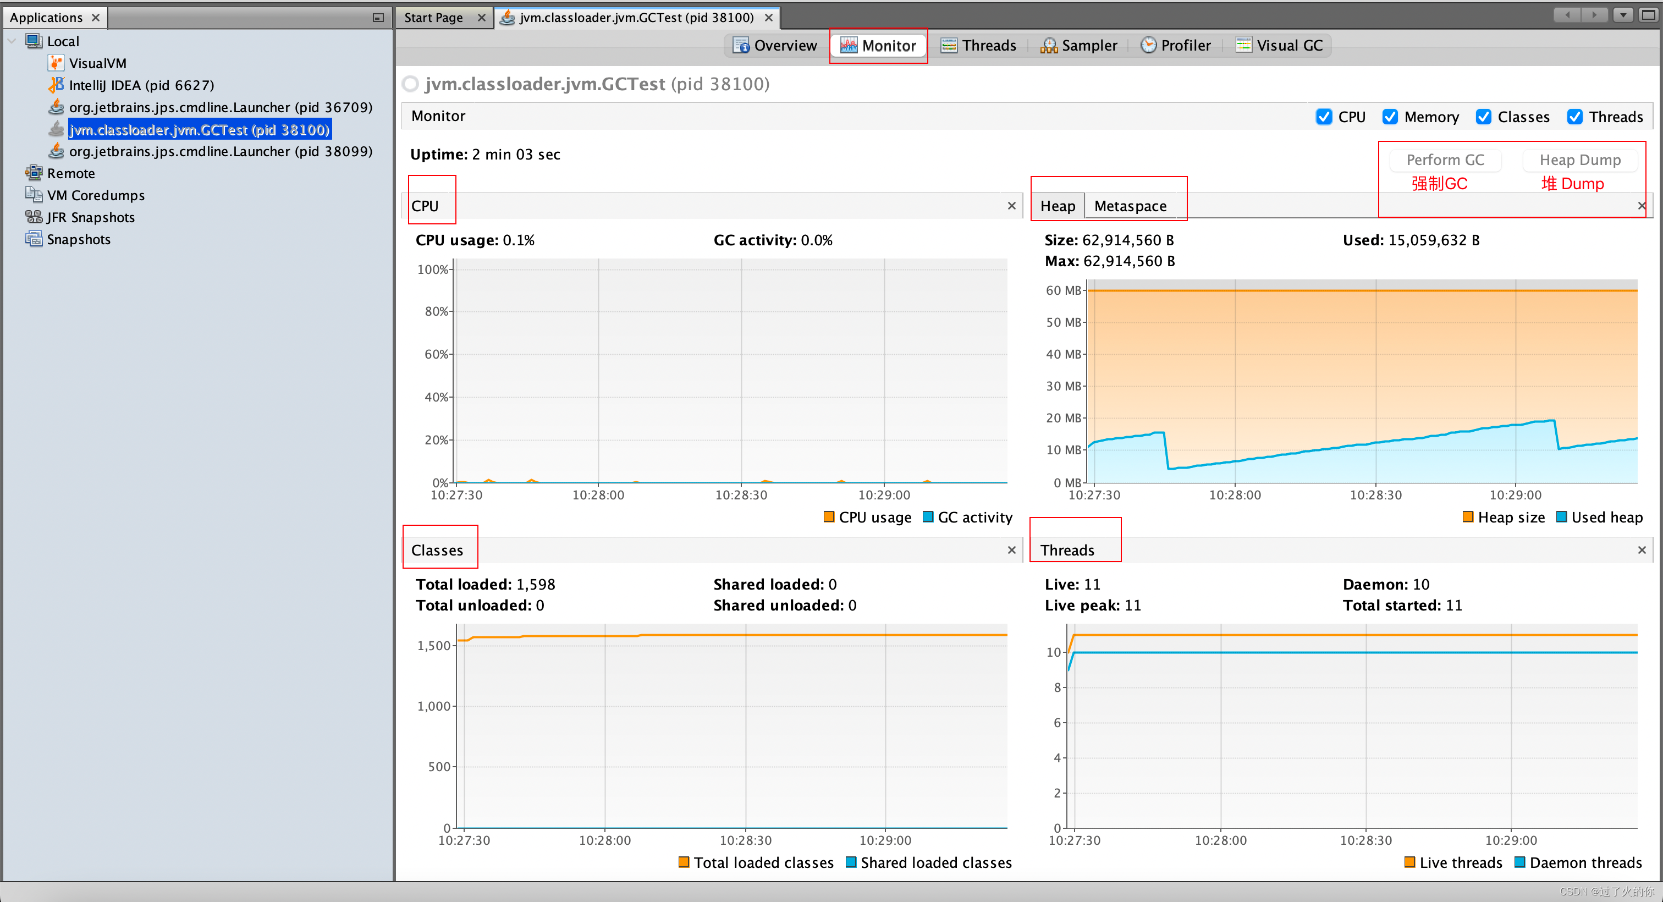Switch to the Metaspace tab

coord(1130,206)
